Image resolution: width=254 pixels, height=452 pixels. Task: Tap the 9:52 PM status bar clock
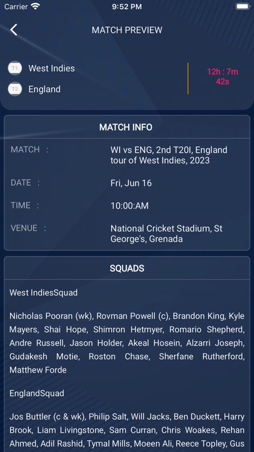tap(127, 7)
